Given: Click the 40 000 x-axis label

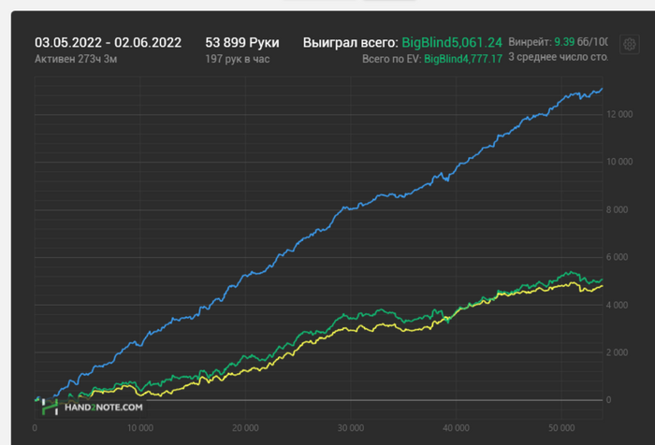Looking at the screenshot, I should click(457, 428).
